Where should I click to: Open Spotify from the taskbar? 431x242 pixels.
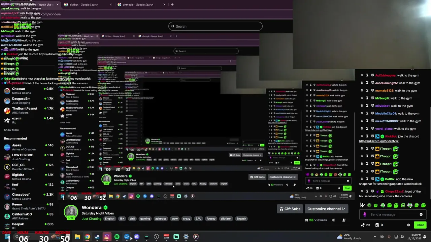117,237
